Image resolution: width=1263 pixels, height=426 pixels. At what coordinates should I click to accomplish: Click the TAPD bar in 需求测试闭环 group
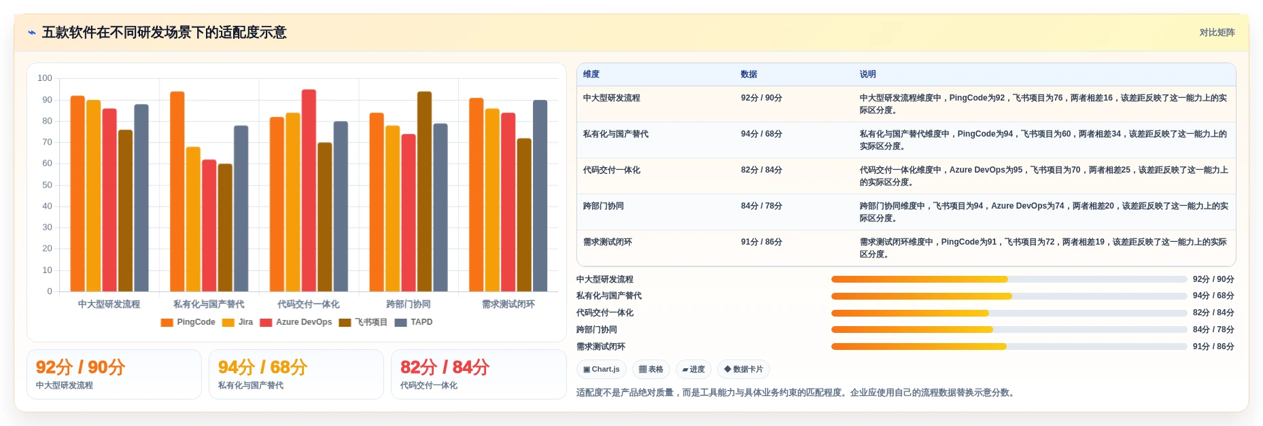click(540, 196)
